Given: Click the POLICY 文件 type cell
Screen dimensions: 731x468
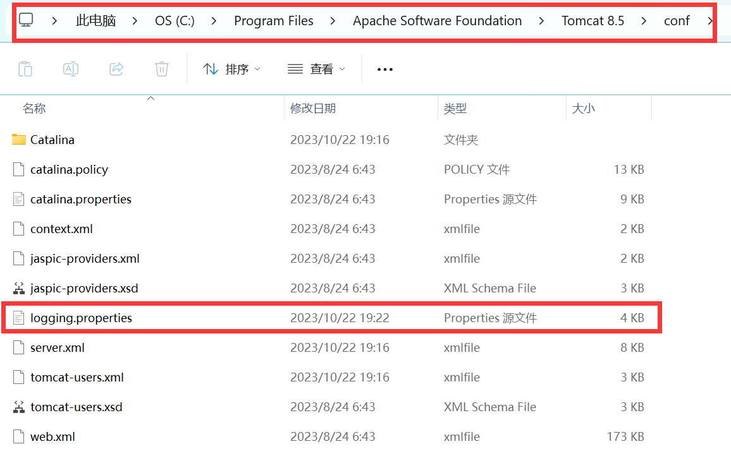Looking at the screenshot, I should click(x=476, y=169).
